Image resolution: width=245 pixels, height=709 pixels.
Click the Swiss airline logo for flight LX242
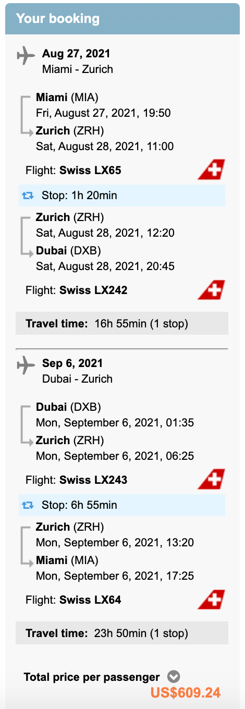click(x=211, y=290)
